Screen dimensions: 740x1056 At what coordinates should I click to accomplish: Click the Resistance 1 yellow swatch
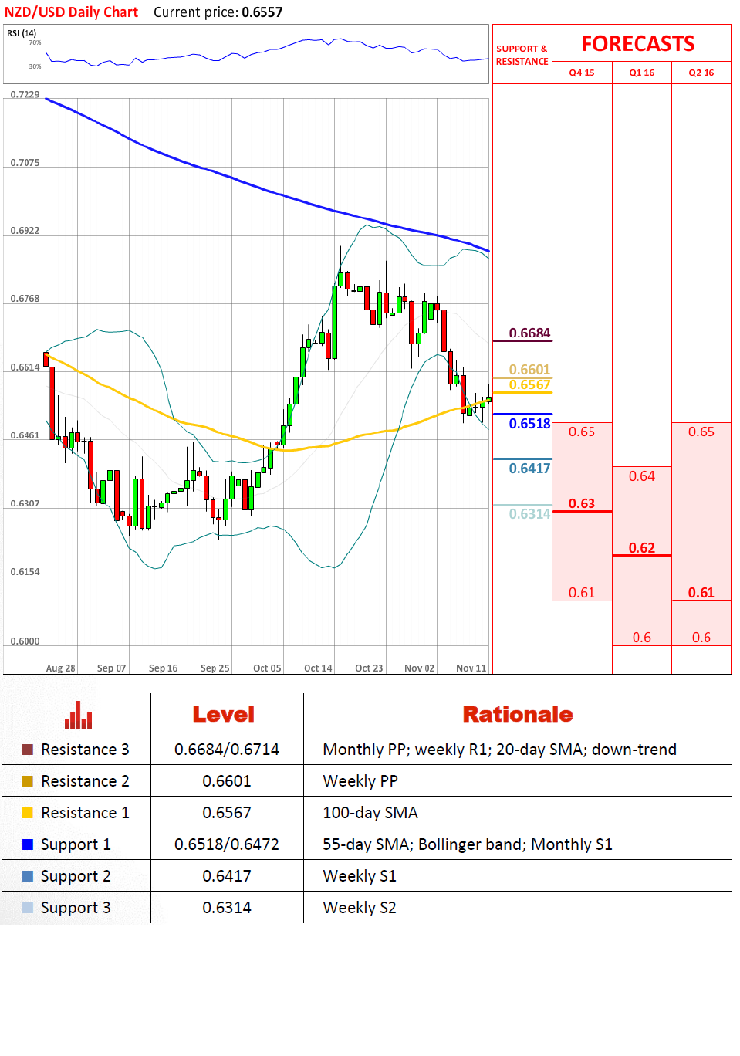point(28,813)
